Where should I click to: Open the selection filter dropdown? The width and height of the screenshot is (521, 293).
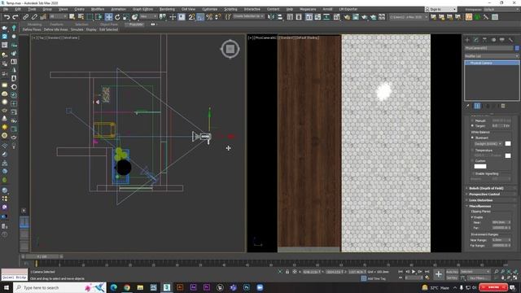pyautogui.click(x=58, y=16)
